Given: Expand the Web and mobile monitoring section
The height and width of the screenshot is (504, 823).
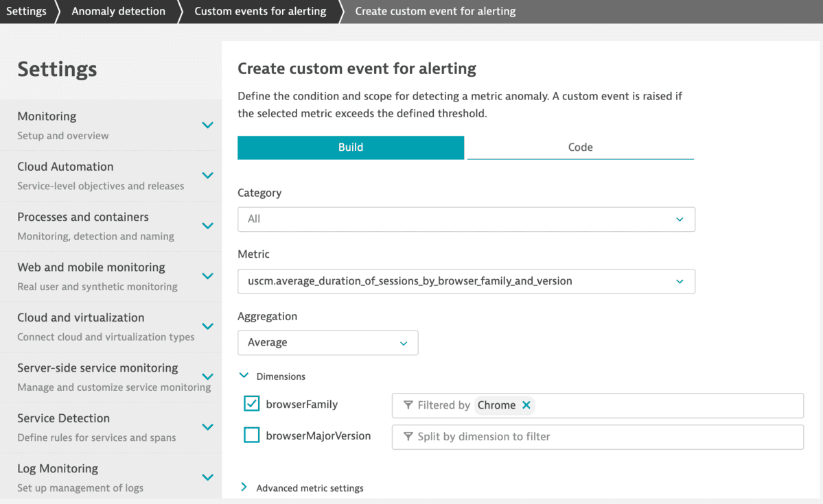Looking at the screenshot, I should pos(207,276).
